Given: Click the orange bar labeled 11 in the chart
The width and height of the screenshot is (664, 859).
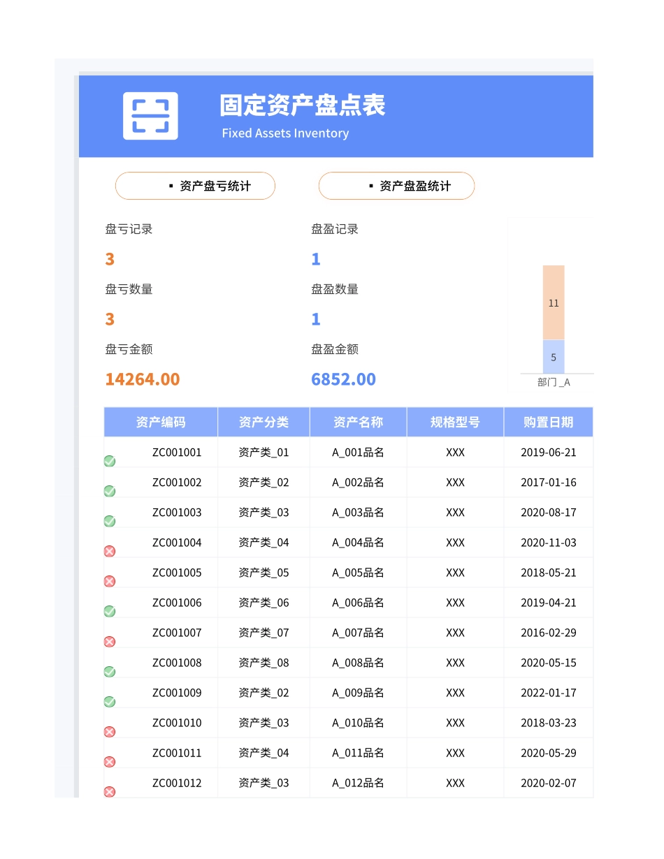Looking at the screenshot, I should 554,302.
